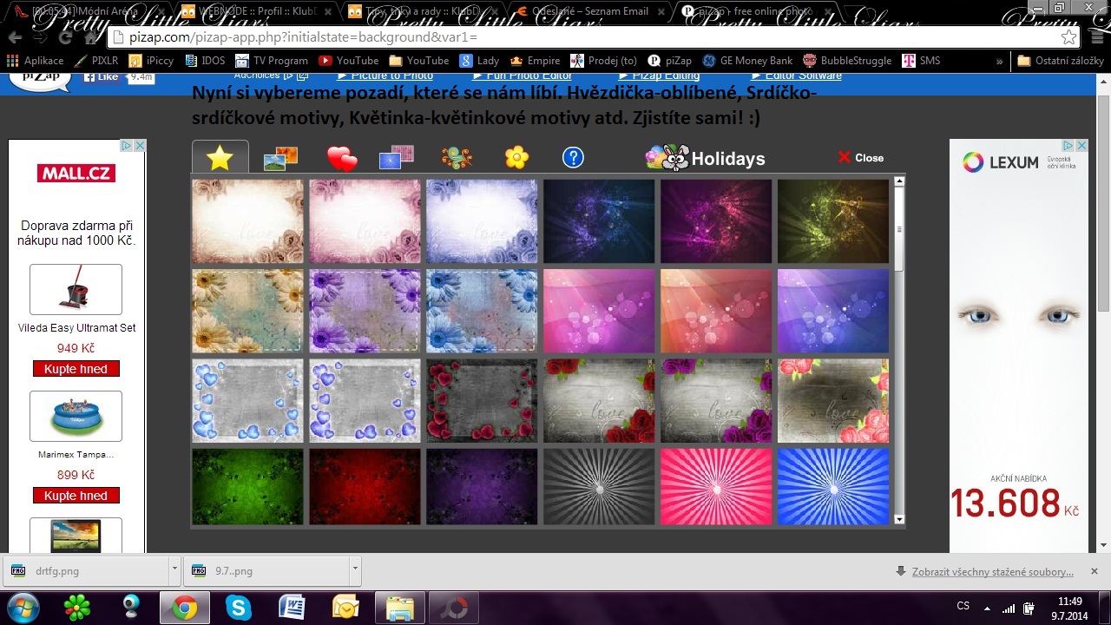The height and width of the screenshot is (625, 1111).
Task: Pick the yellow flower background category
Action: coord(516,158)
